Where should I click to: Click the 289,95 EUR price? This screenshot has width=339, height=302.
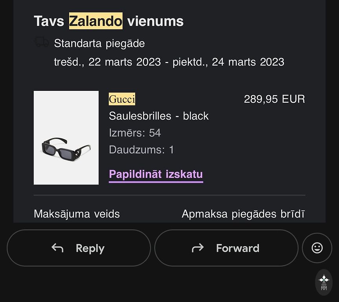point(274,99)
